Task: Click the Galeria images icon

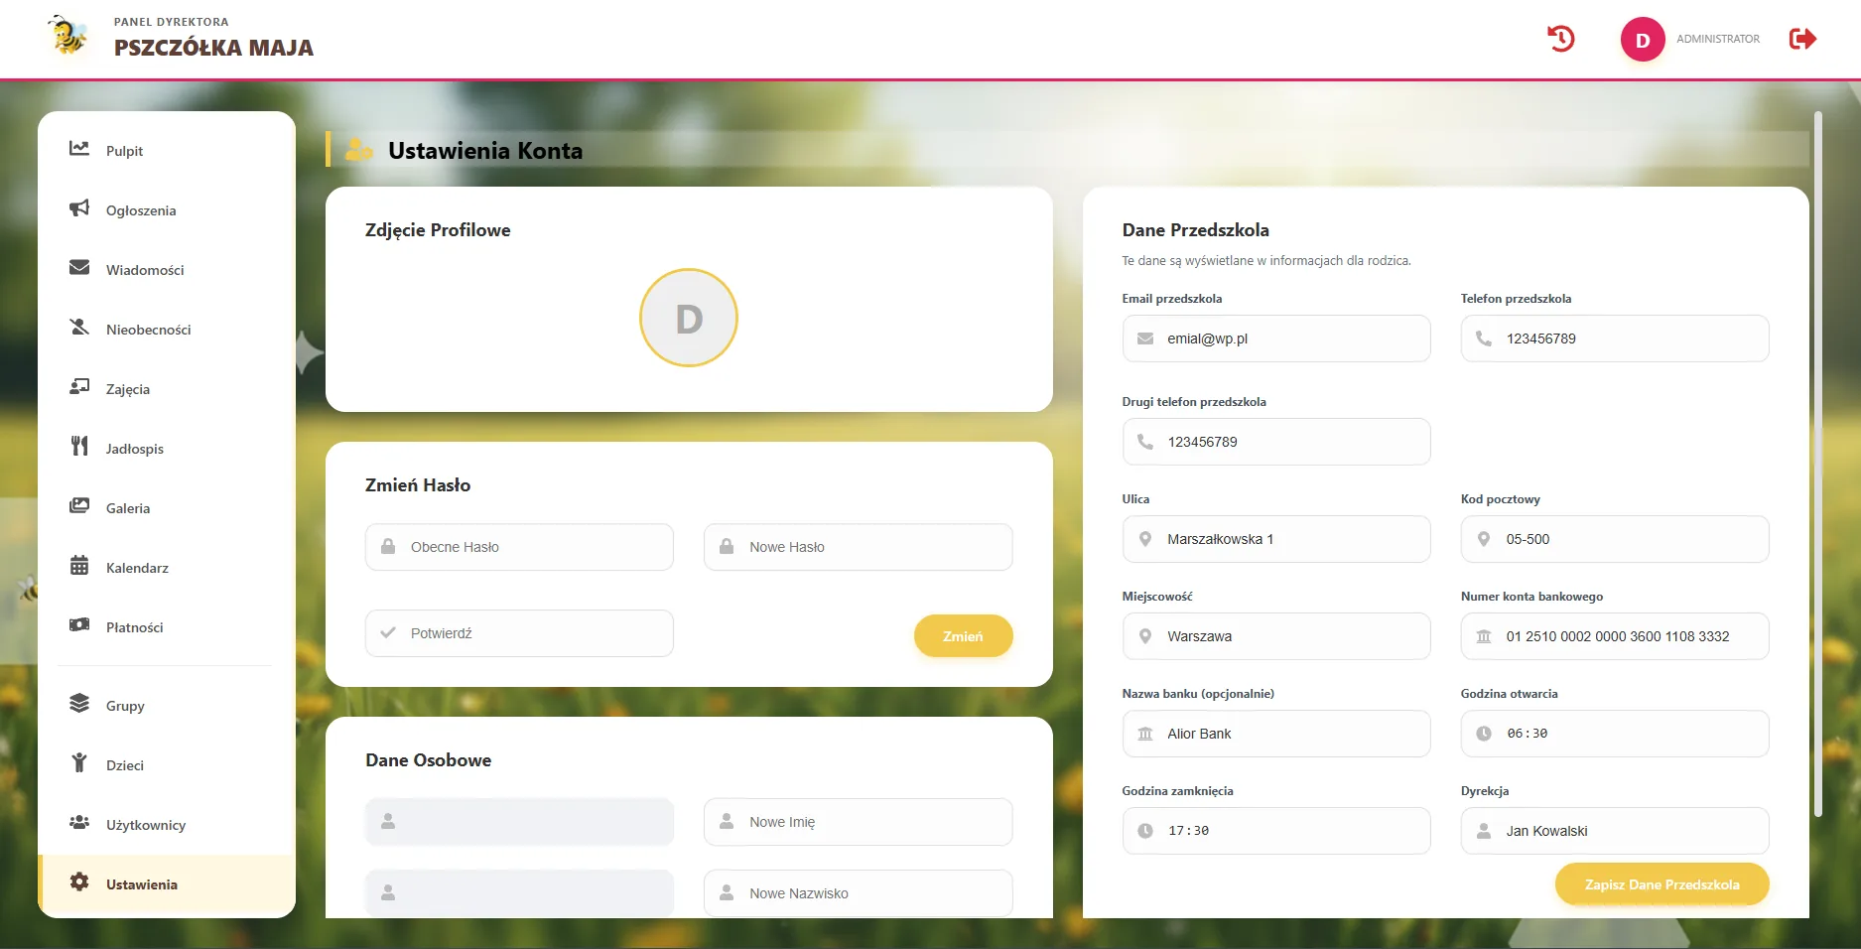Action: (79, 506)
